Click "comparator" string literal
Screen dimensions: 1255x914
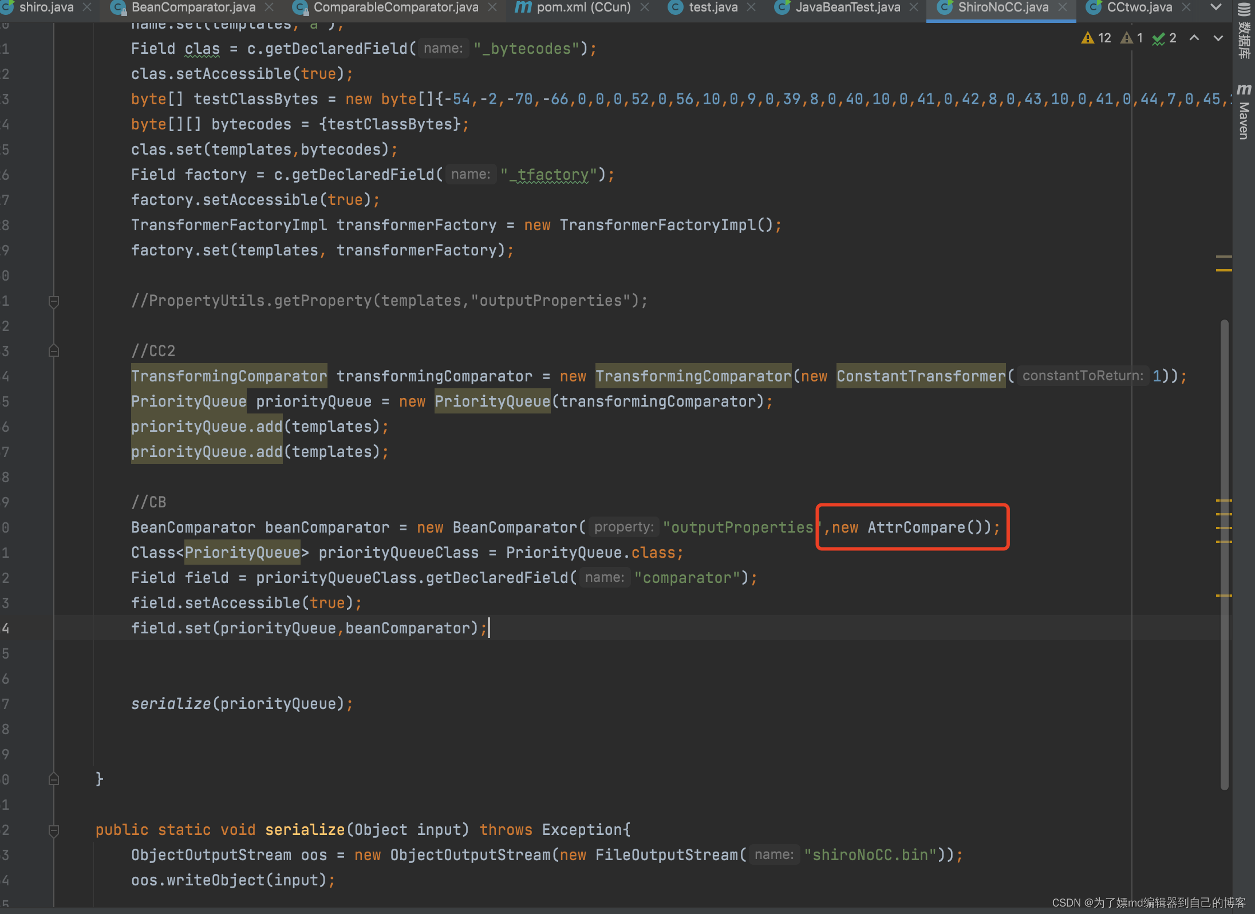pos(687,578)
